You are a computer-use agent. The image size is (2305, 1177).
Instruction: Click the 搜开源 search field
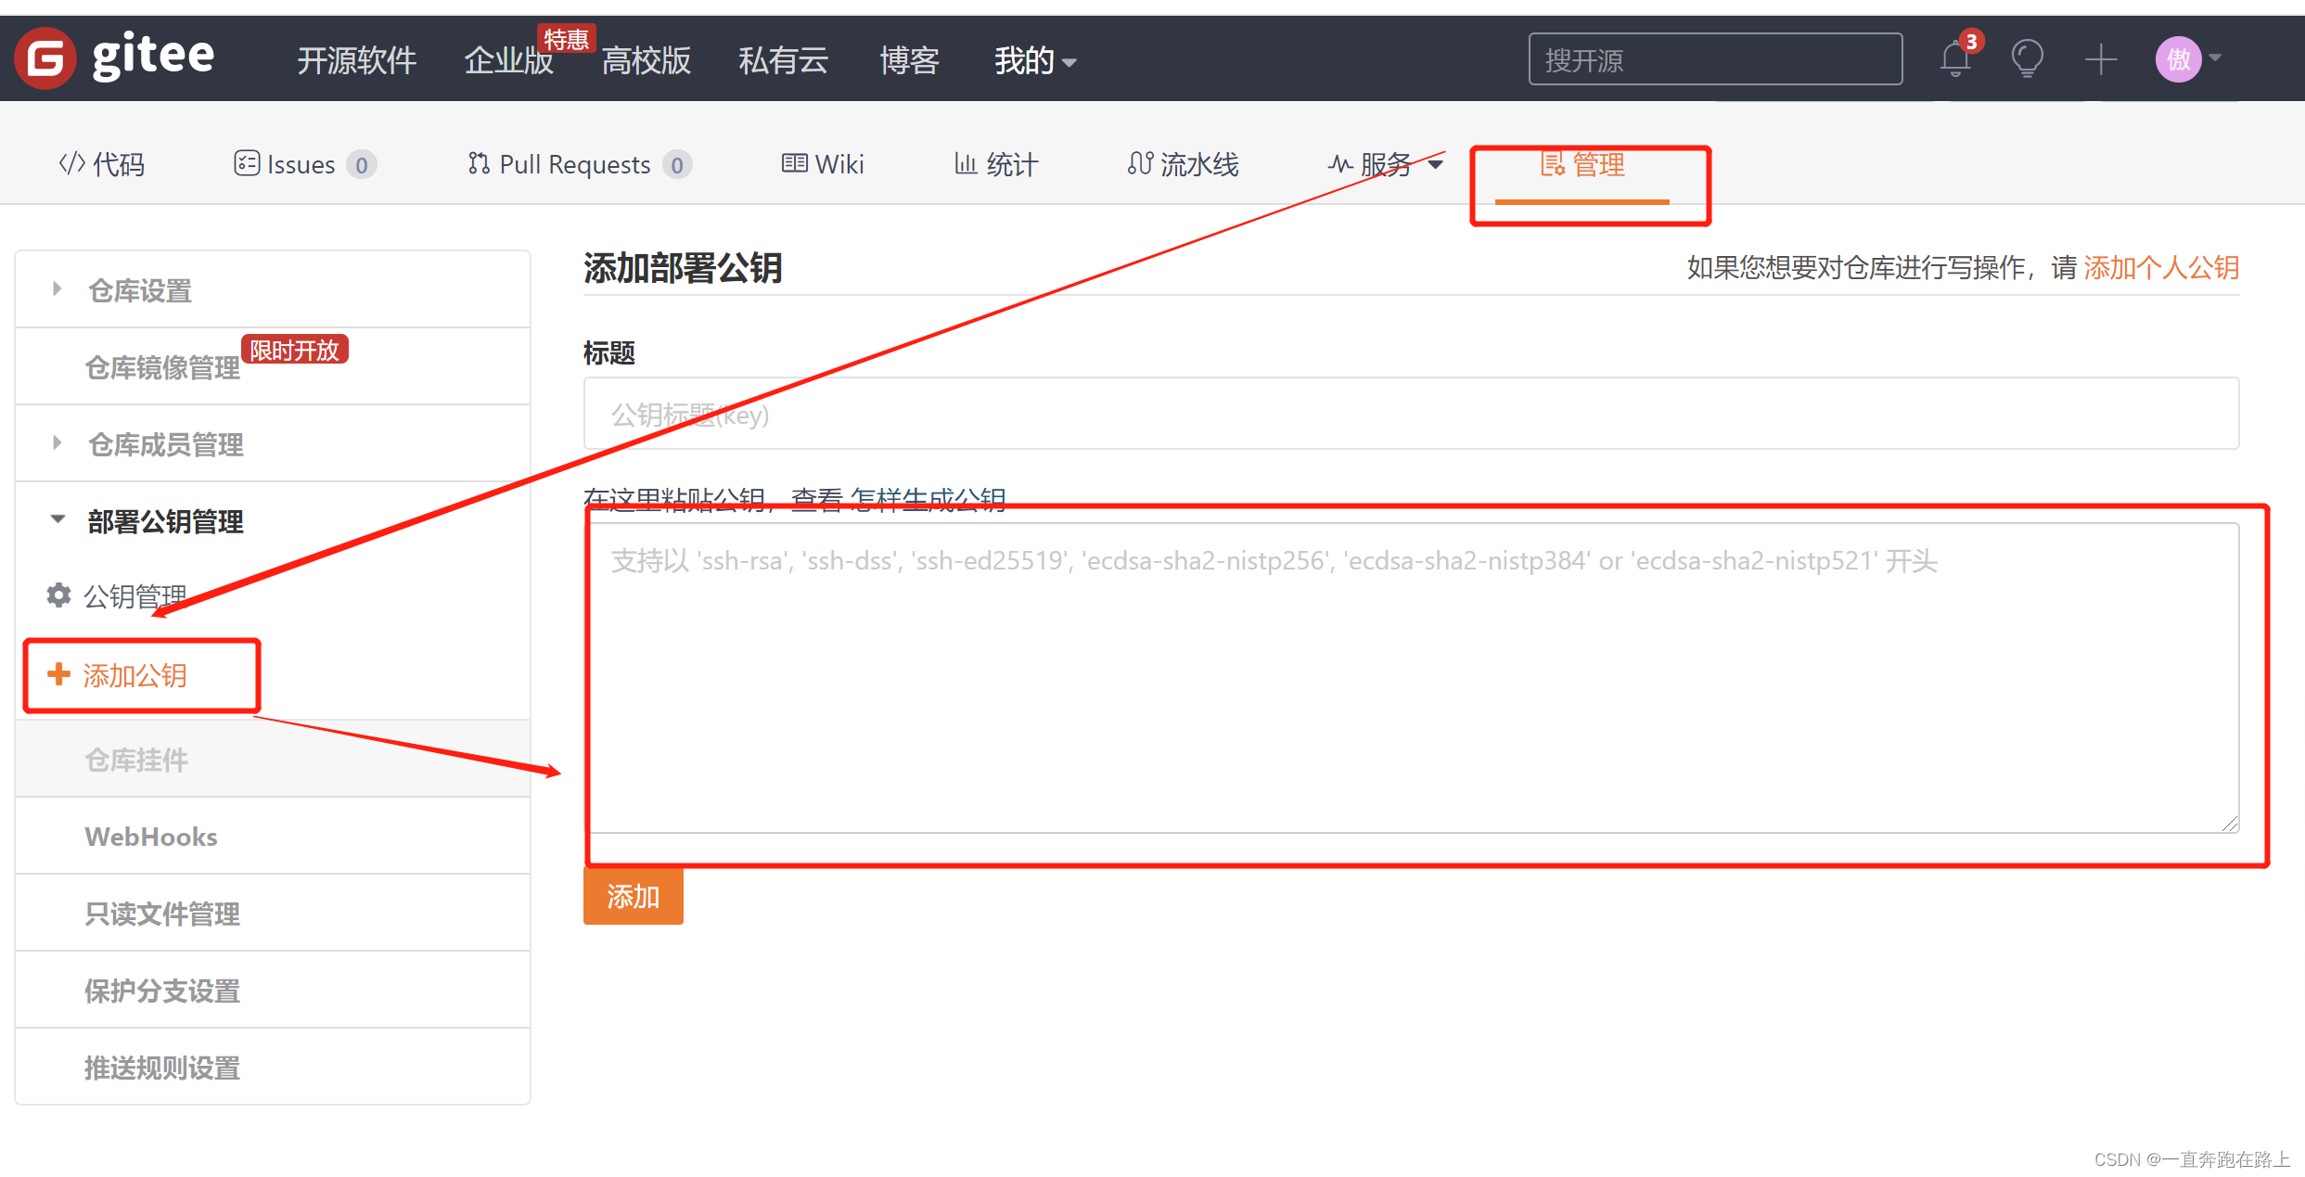1715,59
